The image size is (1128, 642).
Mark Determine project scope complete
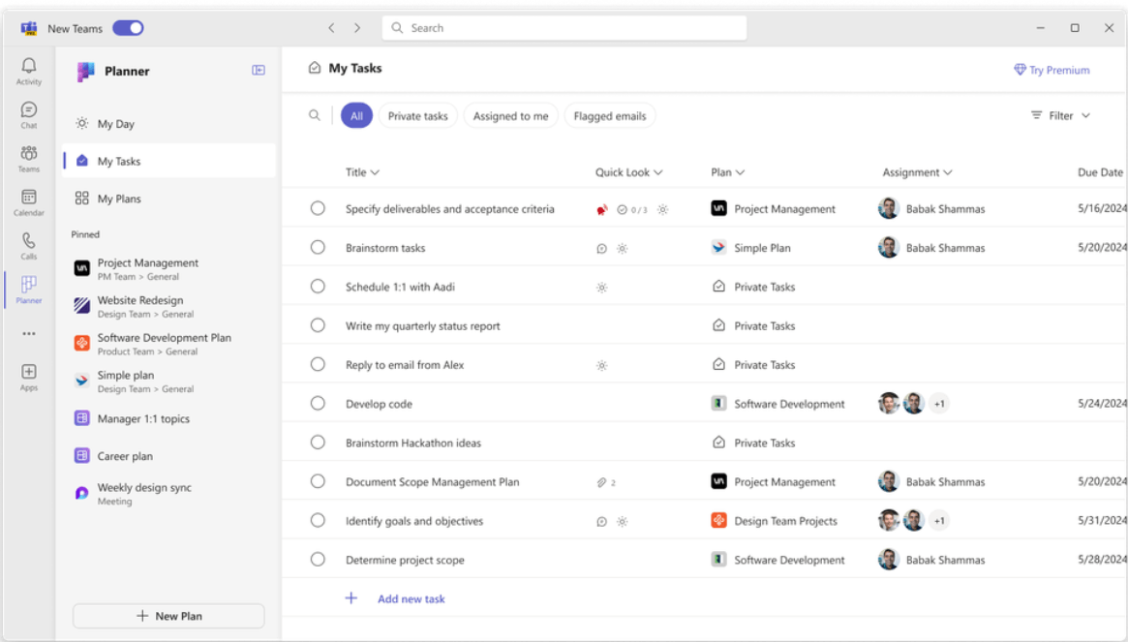(x=318, y=560)
